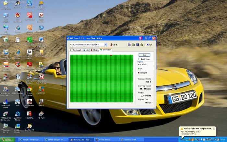The height and width of the screenshot is (142, 227).
Task: Dismiss the critical hard disk temperature balloon
Action: click(x=214, y=128)
